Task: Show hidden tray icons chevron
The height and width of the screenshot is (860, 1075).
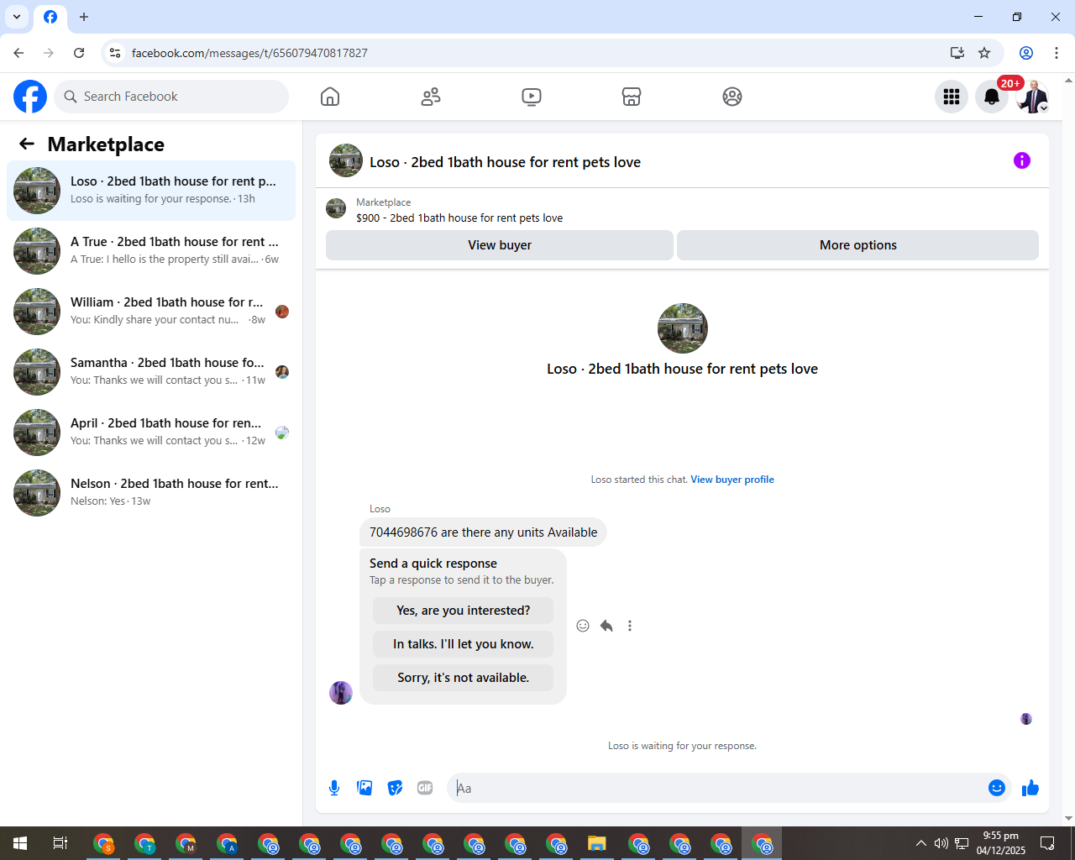Action: [x=920, y=843]
